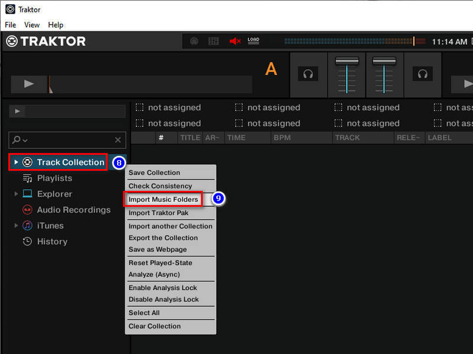
Task: Choose Clear Collection from context menu
Action: point(170,326)
